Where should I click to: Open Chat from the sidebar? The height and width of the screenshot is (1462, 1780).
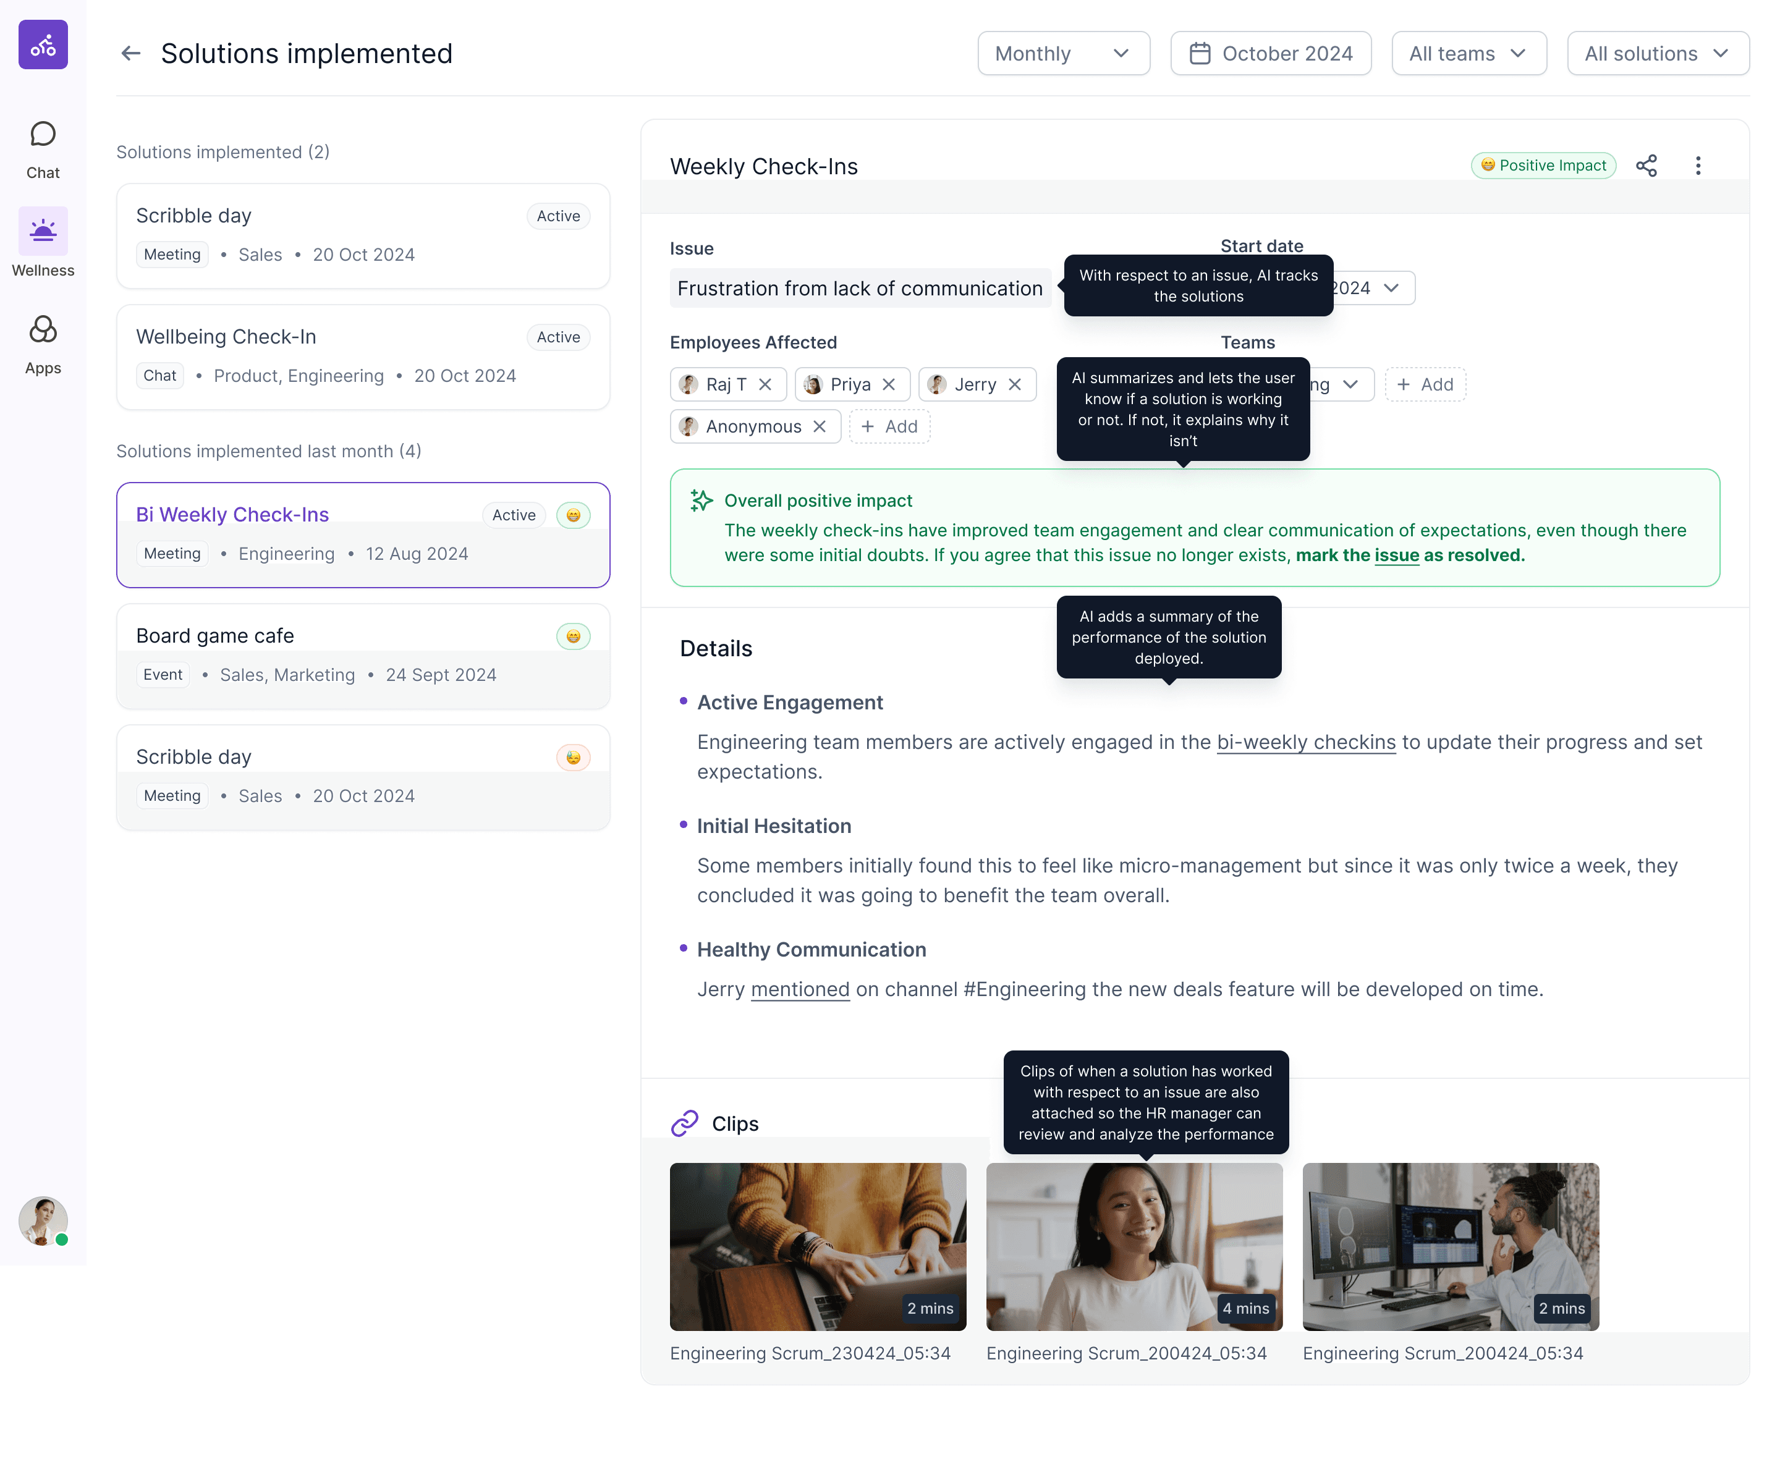[43, 149]
